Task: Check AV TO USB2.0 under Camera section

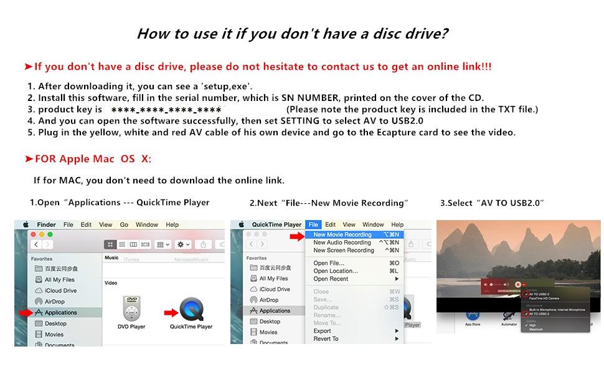Action: 539,294
